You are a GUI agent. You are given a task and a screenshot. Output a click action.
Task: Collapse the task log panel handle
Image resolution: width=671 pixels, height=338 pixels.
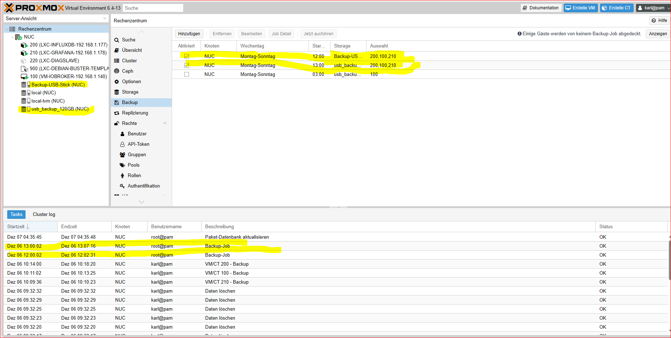pyautogui.click(x=338, y=207)
